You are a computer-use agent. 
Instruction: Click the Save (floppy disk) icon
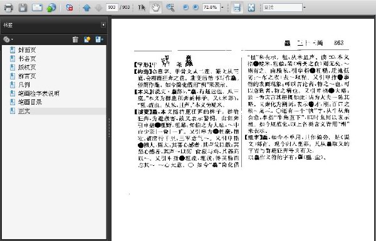23,8
